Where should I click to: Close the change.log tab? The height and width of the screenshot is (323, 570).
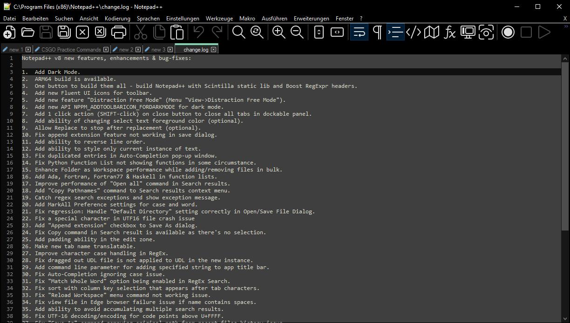pos(214,49)
